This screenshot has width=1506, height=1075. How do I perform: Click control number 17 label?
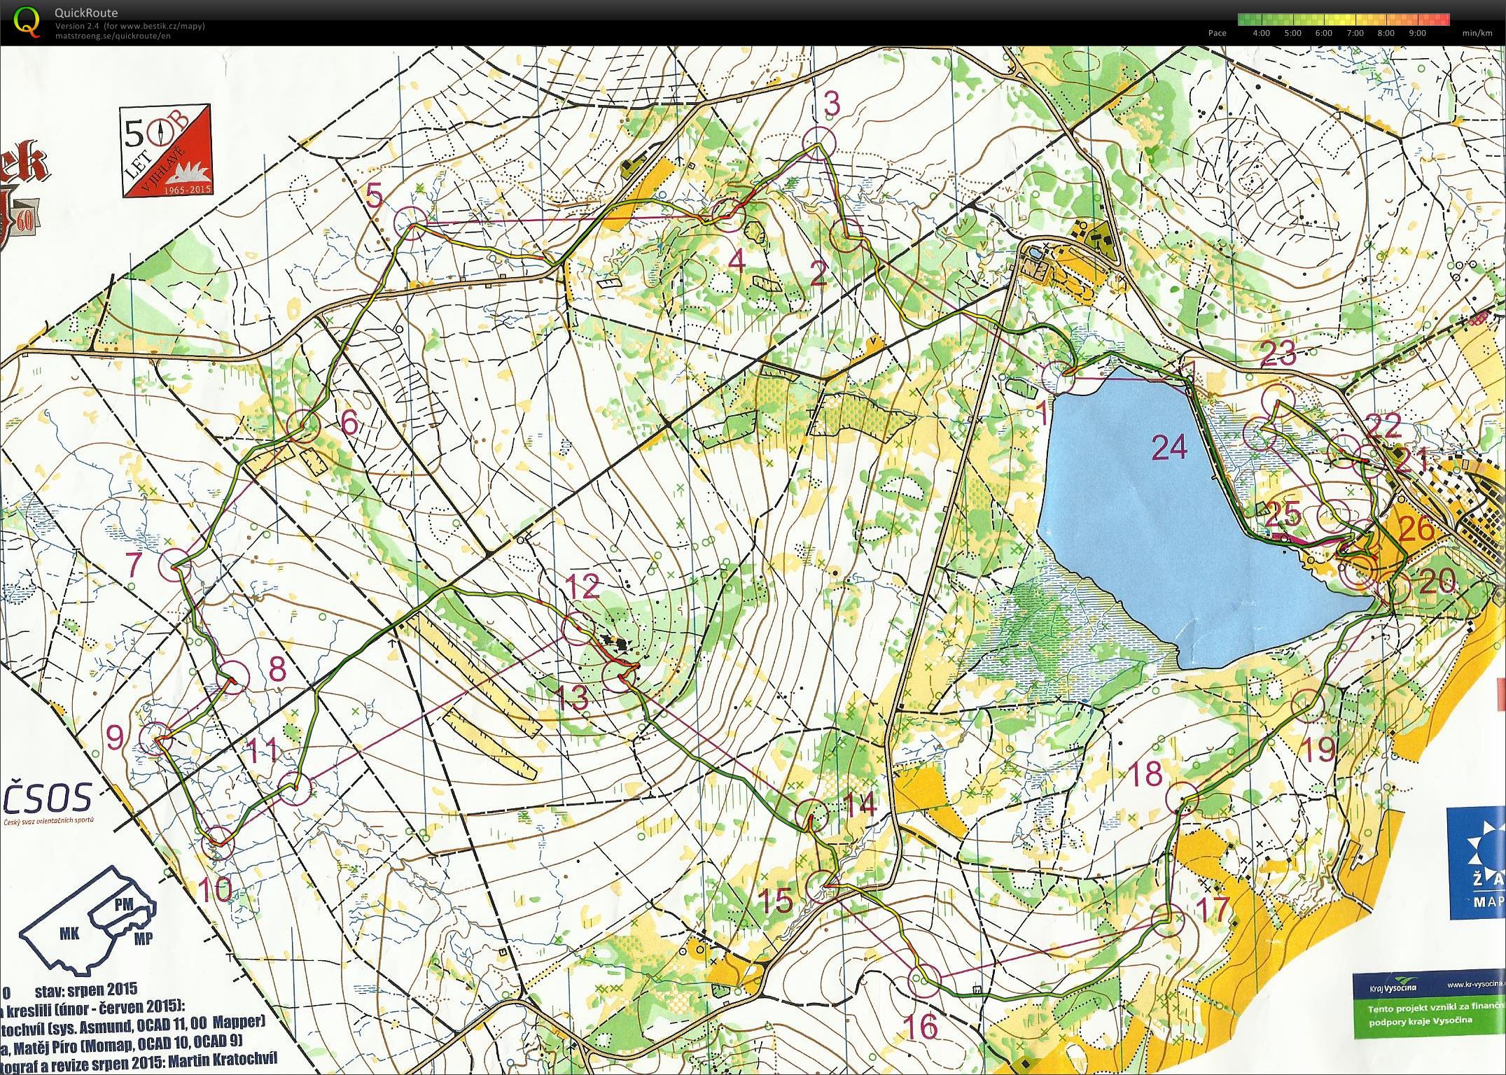click(1212, 909)
